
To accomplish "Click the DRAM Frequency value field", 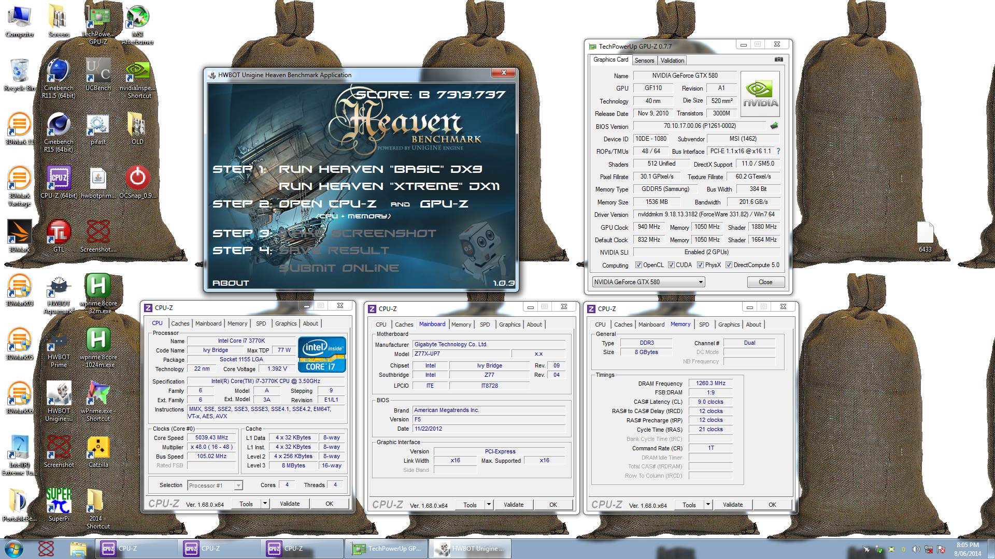I will [x=710, y=384].
